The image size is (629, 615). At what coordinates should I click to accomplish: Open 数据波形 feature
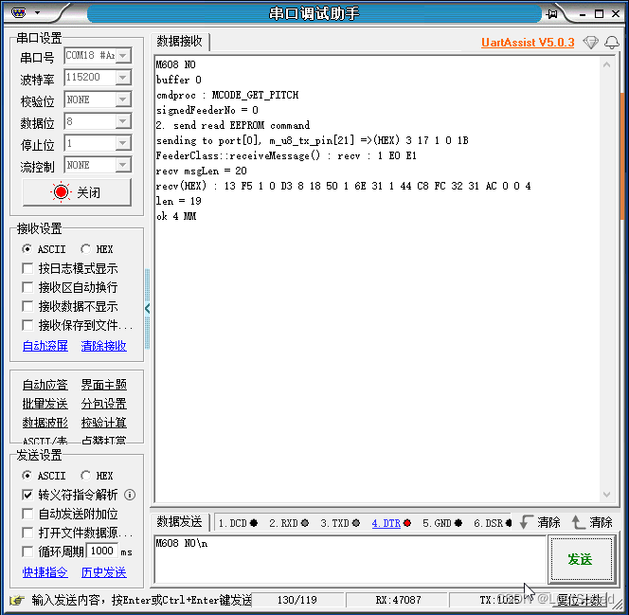(x=45, y=423)
